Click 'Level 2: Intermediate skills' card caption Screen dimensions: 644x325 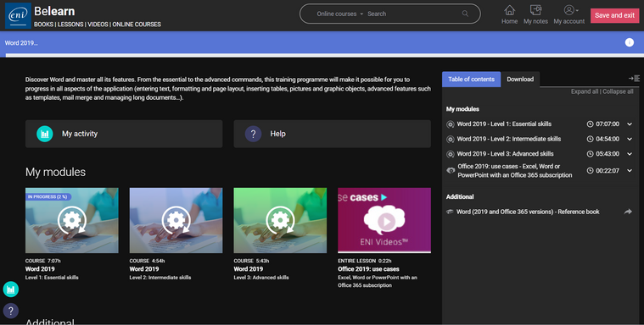tap(160, 278)
